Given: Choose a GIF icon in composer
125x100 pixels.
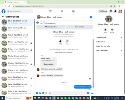Looking at the screenshot, I should [46, 93].
